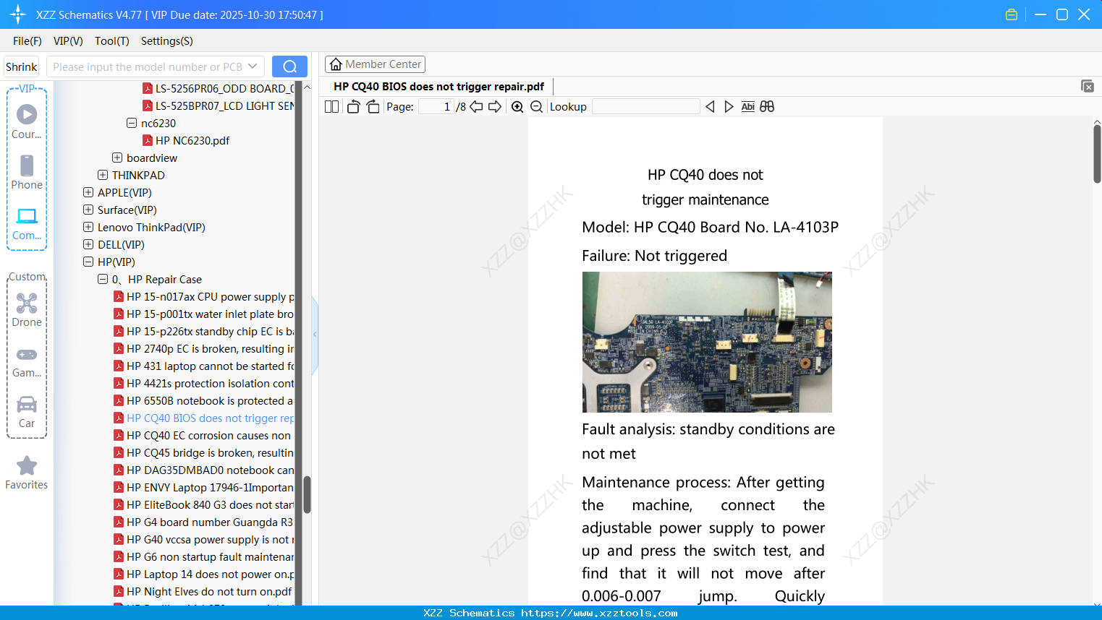Expand the DELL(VIP) node
Screen dimensions: 1102x620
[x=88, y=245]
